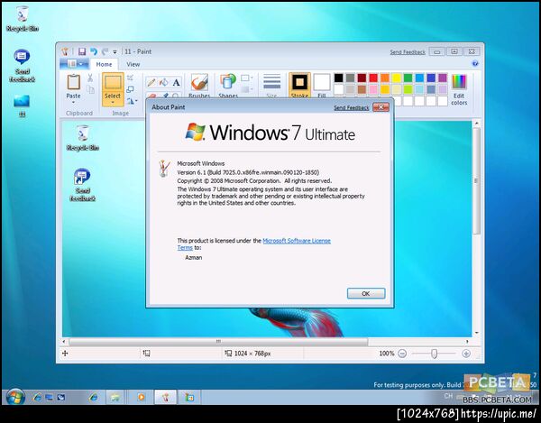541x423 pixels.
Task: Click the zoom in plus button
Action: click(x=466, y=354)
